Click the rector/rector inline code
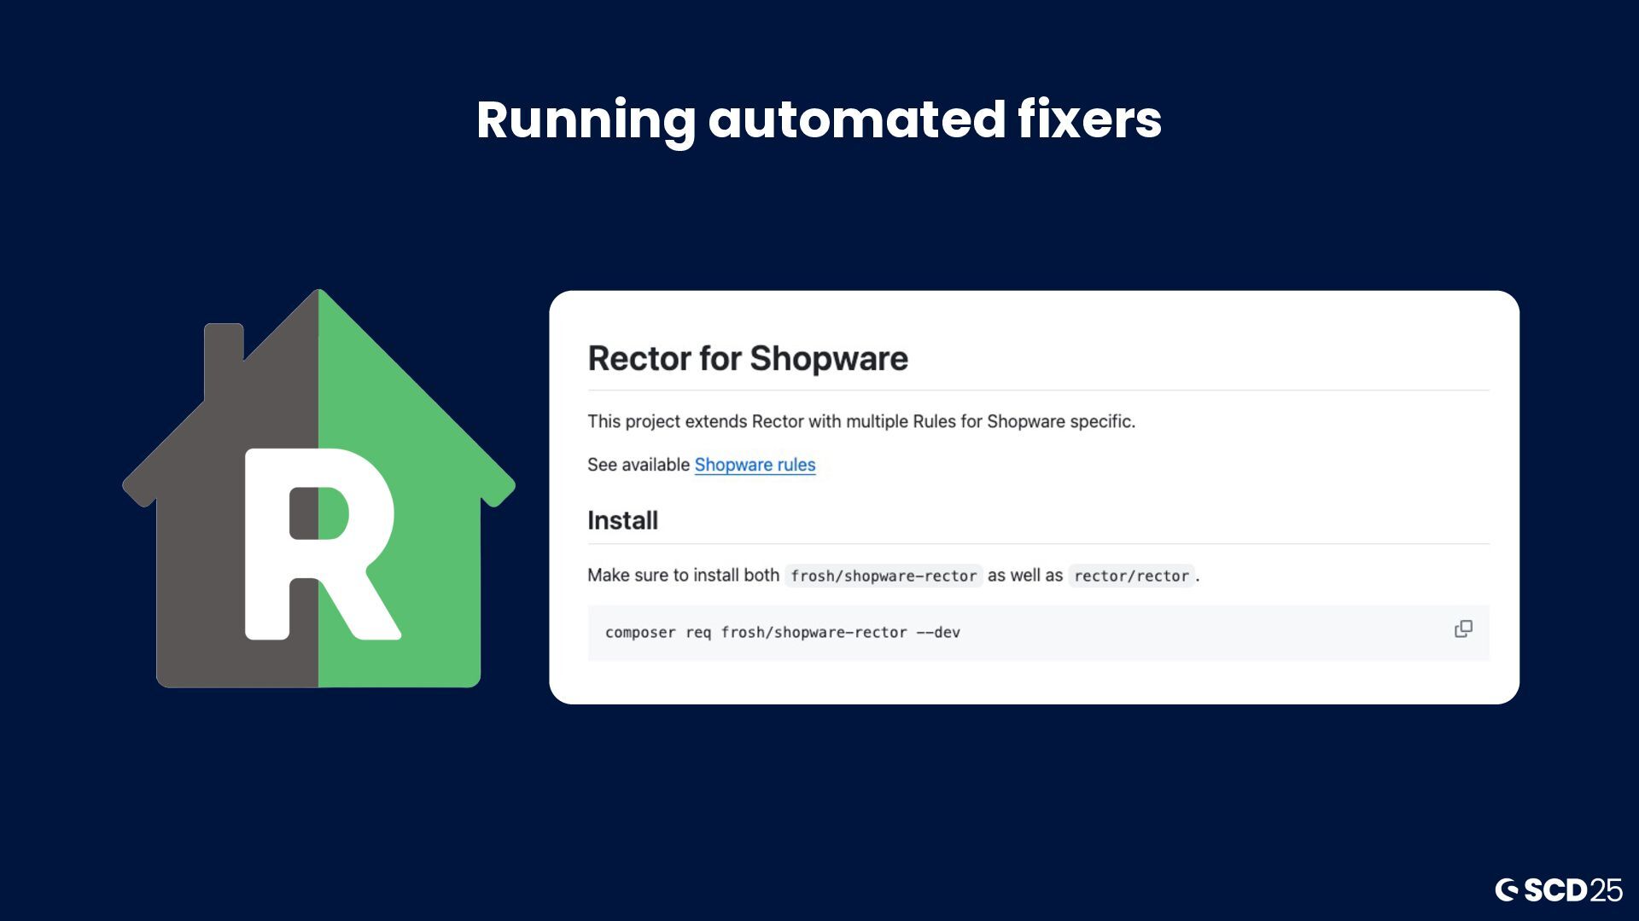 pos(1131,576)
